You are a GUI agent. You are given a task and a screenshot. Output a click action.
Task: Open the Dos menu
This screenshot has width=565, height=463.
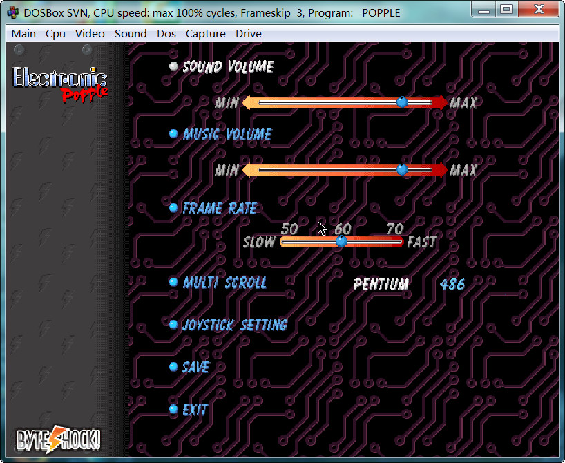(166, 34)
